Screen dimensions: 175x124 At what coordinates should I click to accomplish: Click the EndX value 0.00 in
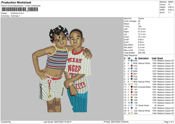click(141, 39)
